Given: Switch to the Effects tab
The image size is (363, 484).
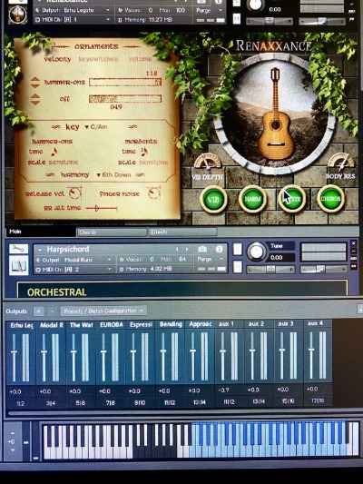Looking at the screenshot, I should (x=182, y=232).
